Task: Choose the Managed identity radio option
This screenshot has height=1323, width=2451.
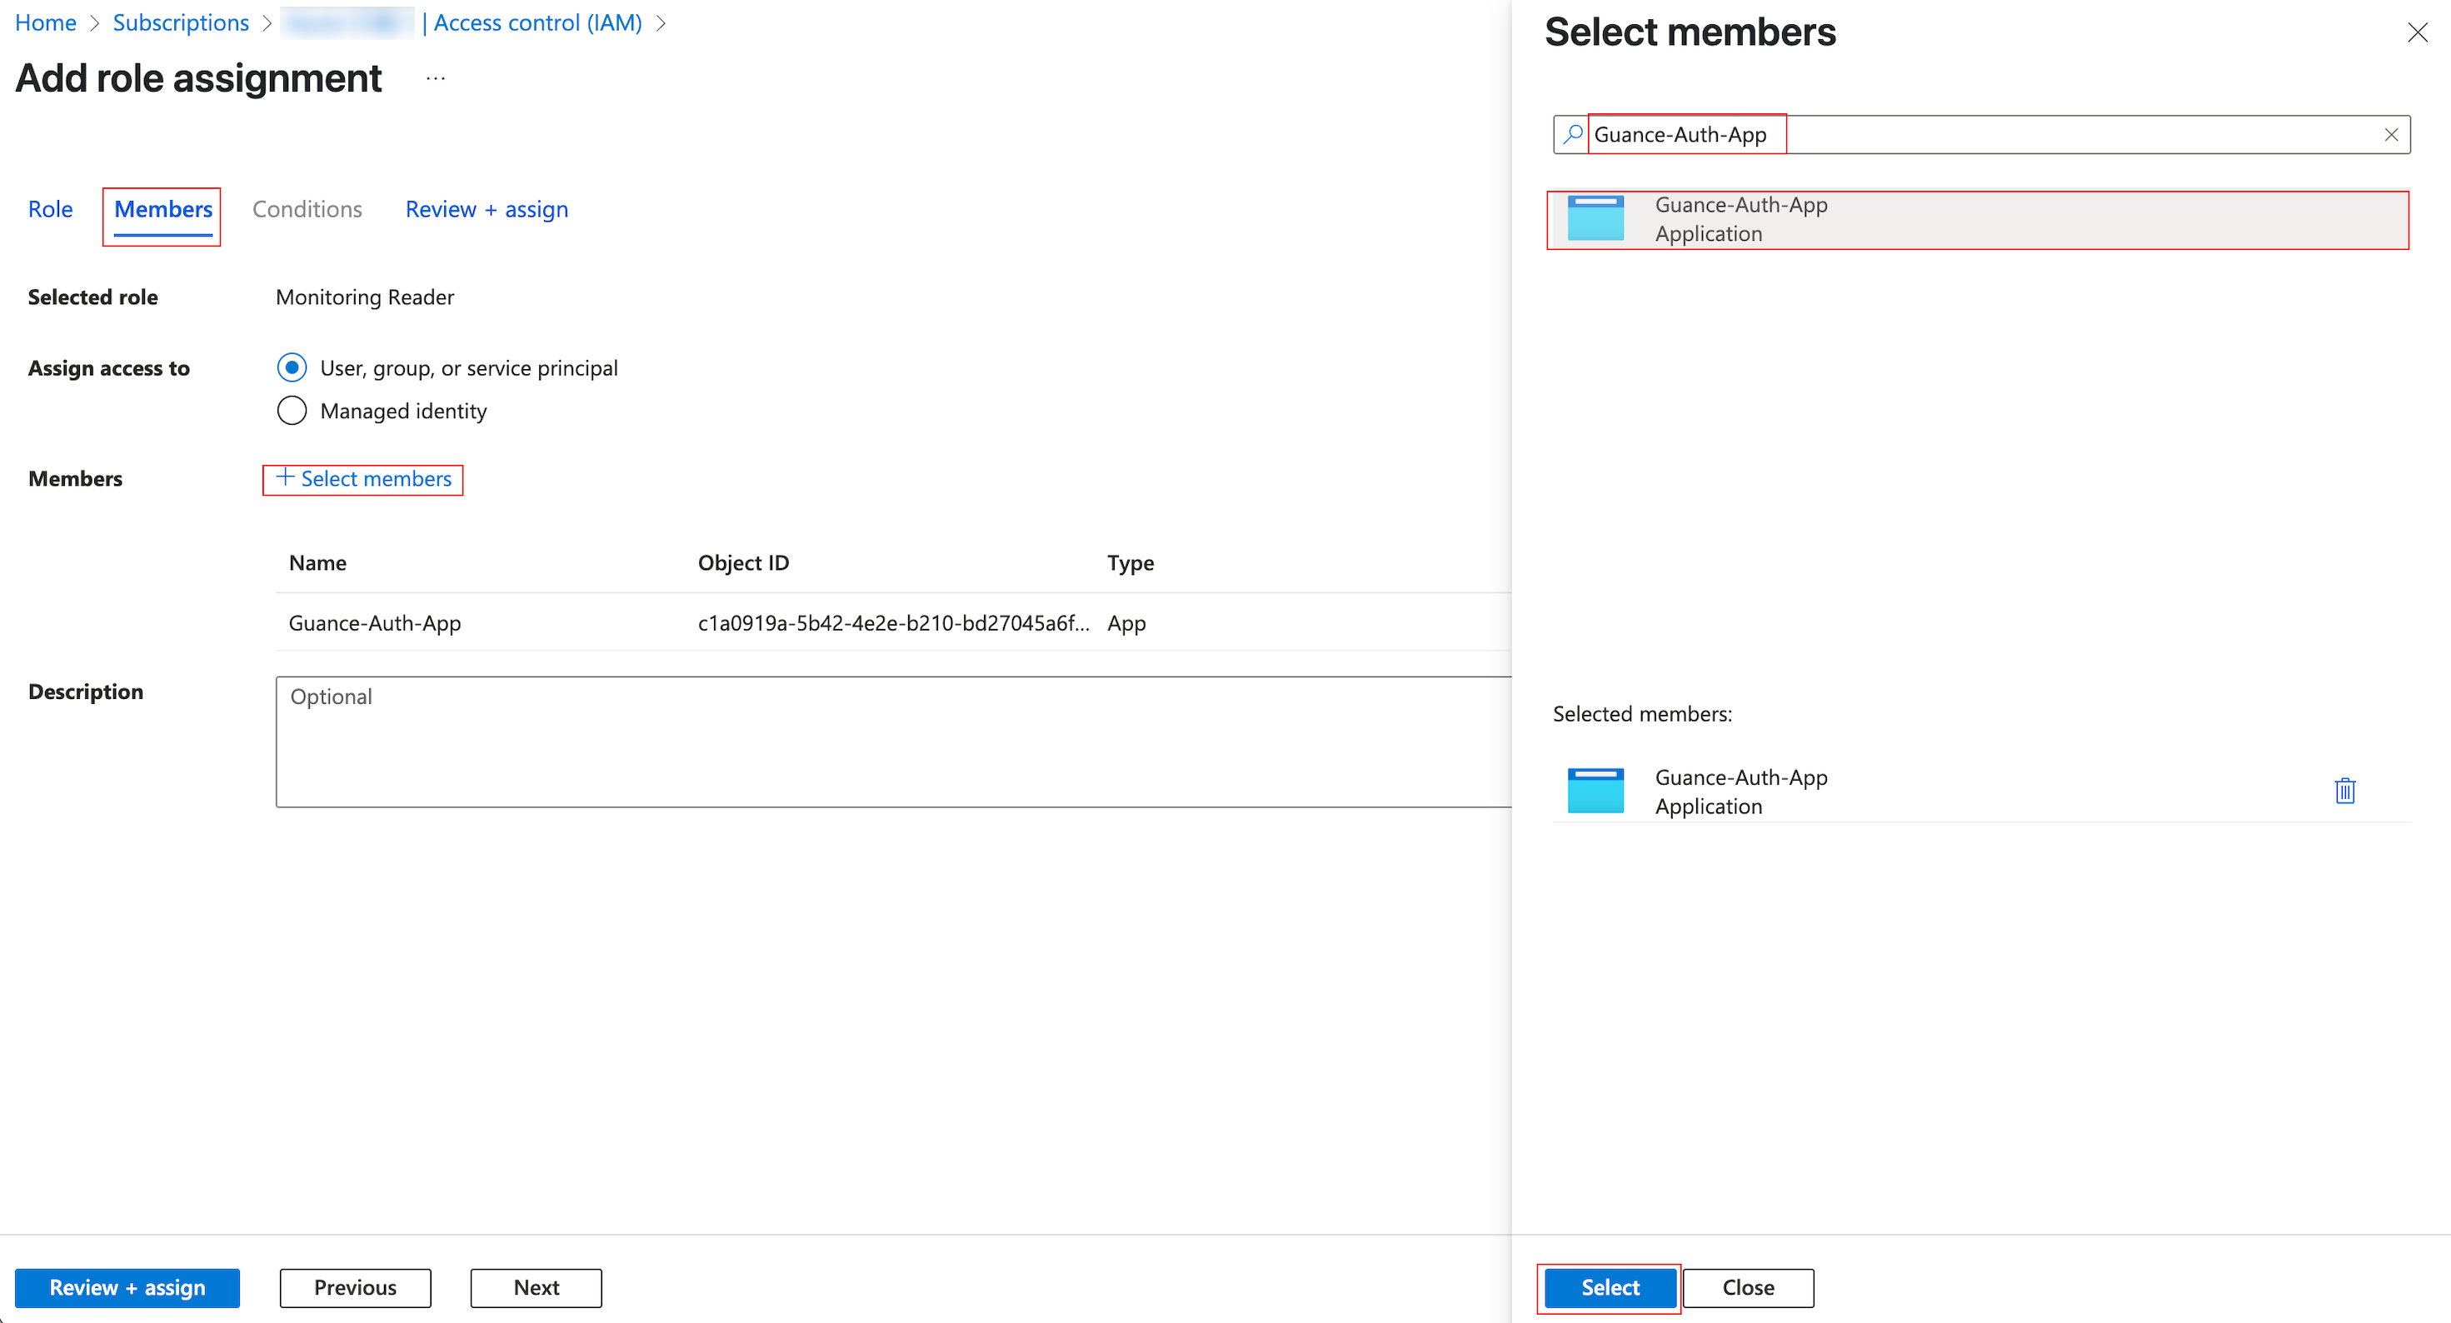Action: point(292,410)
